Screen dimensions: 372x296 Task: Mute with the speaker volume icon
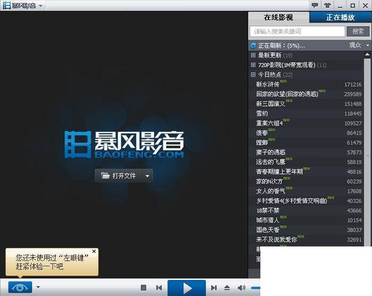click(x=241, y=288)
